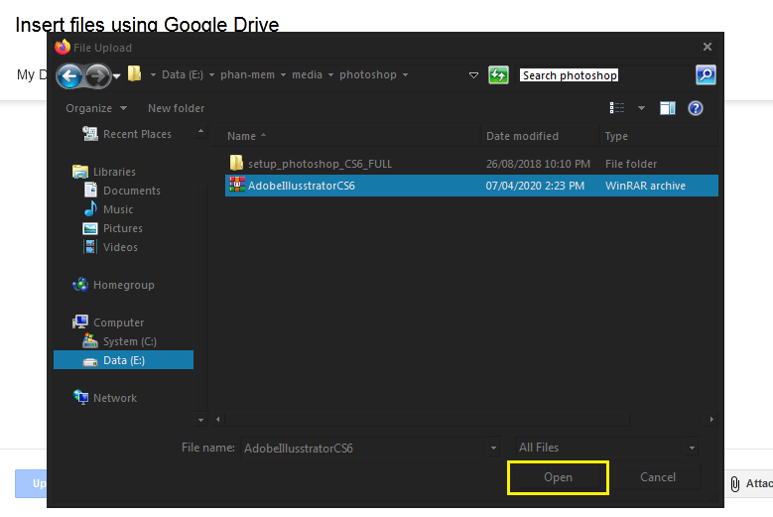Sort by Name column header

(346, 136)
